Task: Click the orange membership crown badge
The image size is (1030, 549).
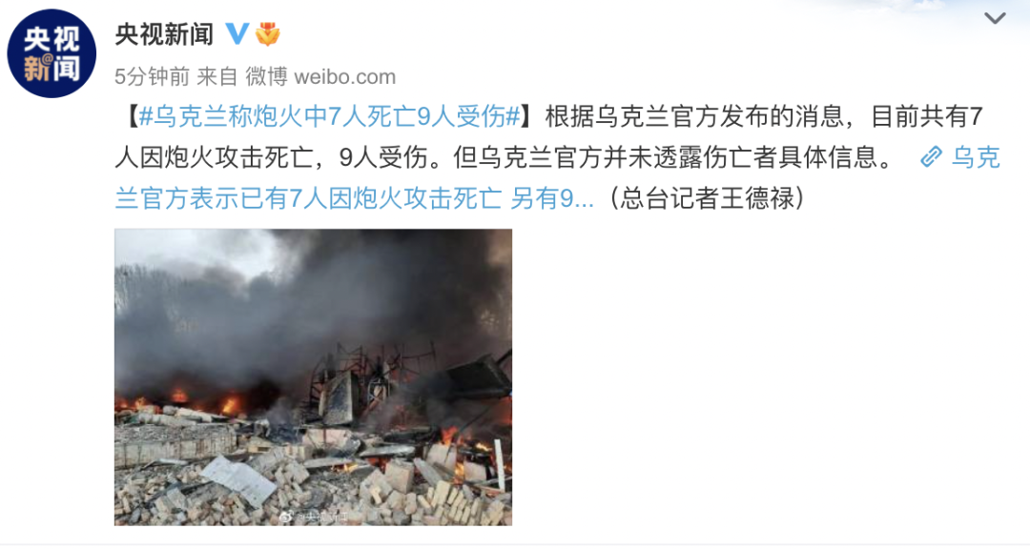Action: pyautogui.click(x=267, y=33)
